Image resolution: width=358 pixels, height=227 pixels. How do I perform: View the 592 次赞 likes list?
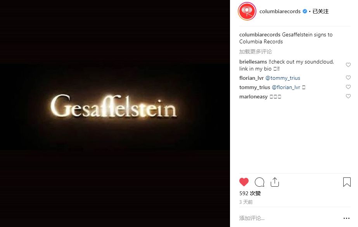250,194
